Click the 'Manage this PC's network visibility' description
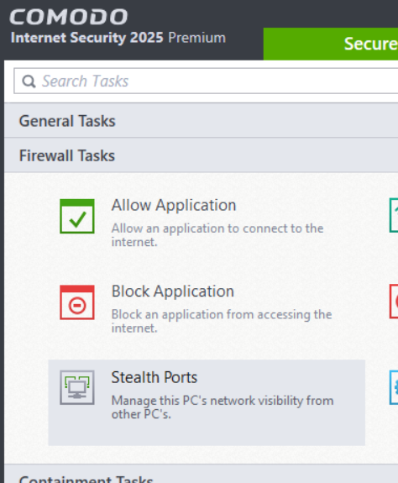 tap(223, 407)
